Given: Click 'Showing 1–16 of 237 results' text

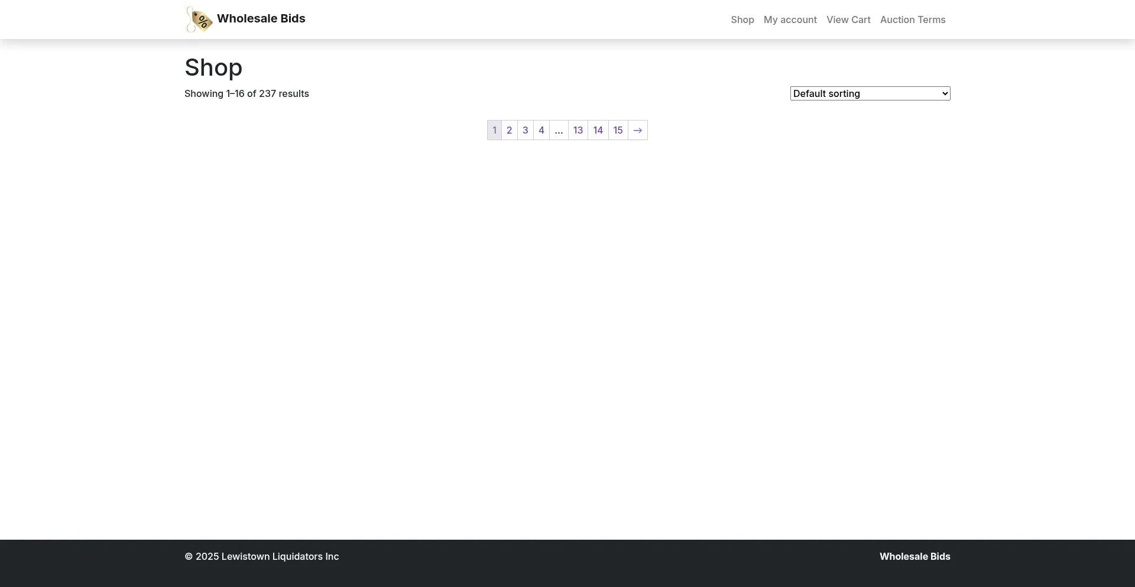Looking at the screenshot, I should [247, 93].
